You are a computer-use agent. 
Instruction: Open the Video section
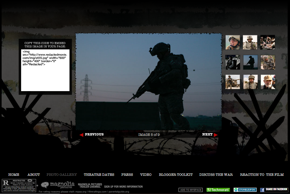coord(146,175)
